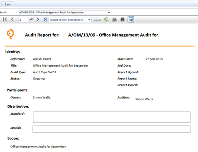Print the audit report
This screenshot has height=152, width=198.
tap(122, 19)
